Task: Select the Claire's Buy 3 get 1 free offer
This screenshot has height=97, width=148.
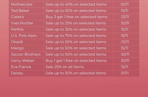Action: point(76,17)
